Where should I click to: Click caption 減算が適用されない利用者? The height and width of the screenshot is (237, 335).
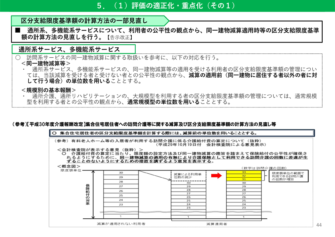pyautogui.click(x=121, y=223)
